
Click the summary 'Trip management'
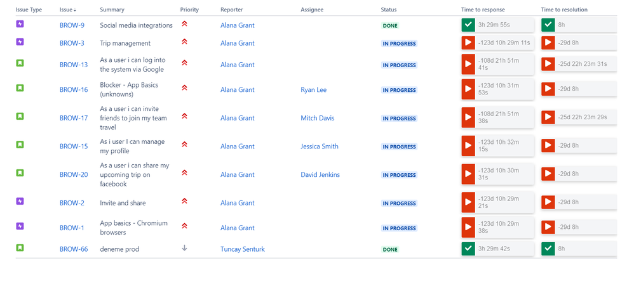125,43
